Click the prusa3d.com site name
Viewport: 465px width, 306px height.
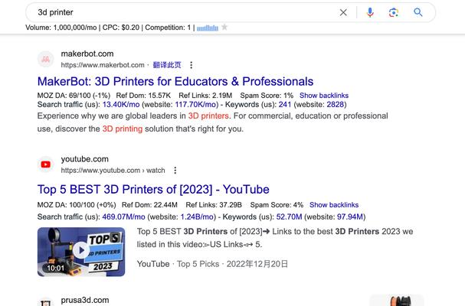85,300
